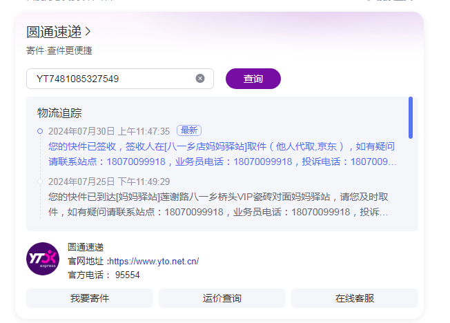Click the 圆通速递 name beside the logo
Image resolution: width=450 pixels, height=323 pixels.
(86, 247)
